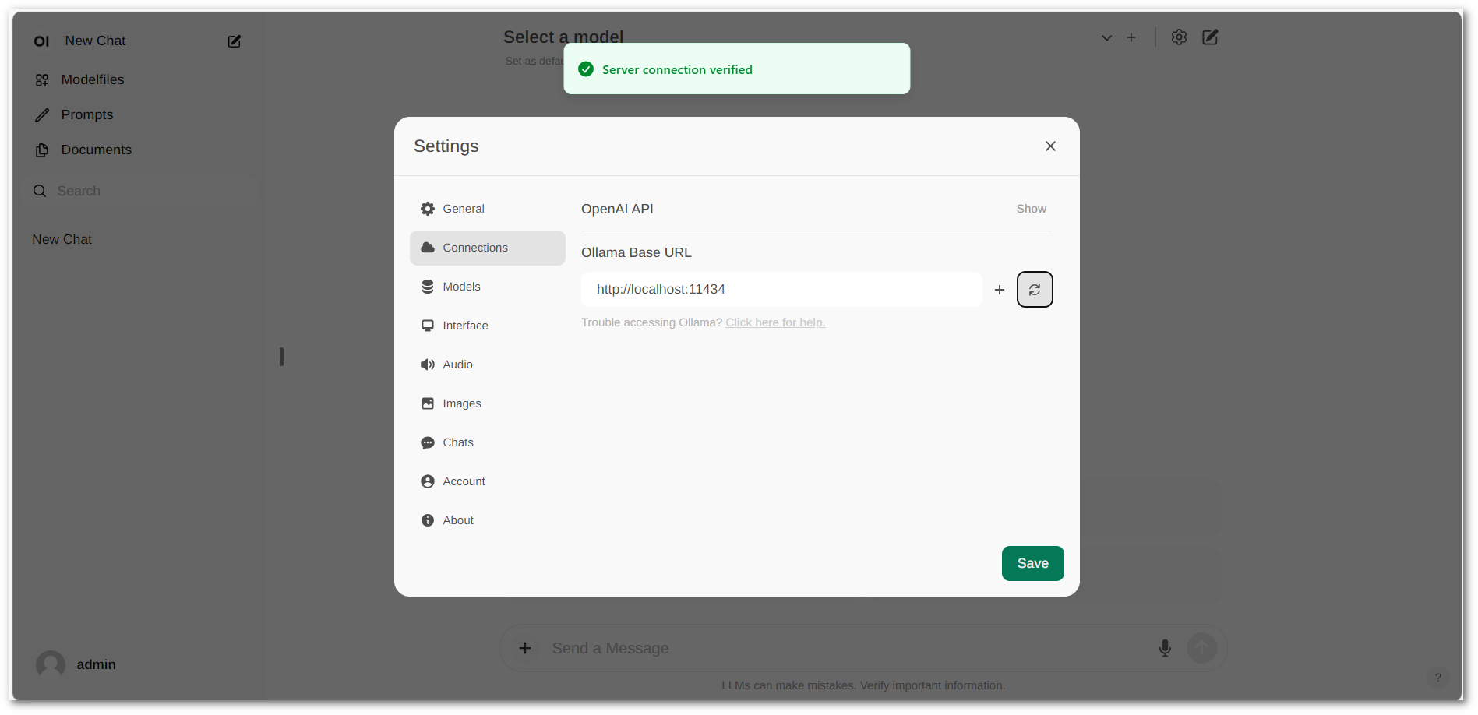This screenshot has width=1478, height=715.
Task: Show the OpenAI API settings
Action: [1031, 209]
